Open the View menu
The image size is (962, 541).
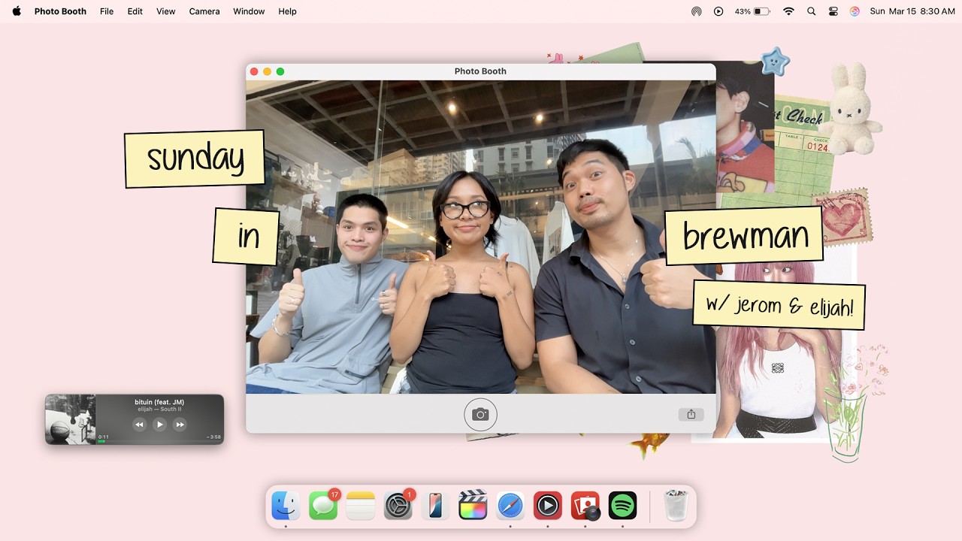point(166,11)
